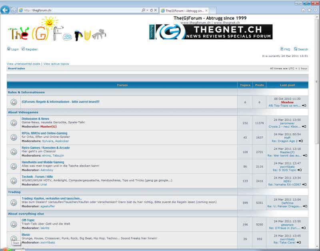Click status icon beside Regeln & Informationen

pyautogui.click(x=14, y=102)
